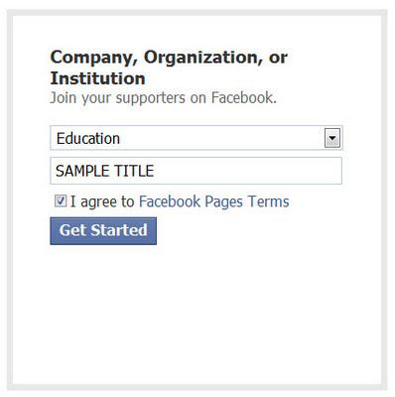Click the Institution word in the heading

click(x=97, y=78)
